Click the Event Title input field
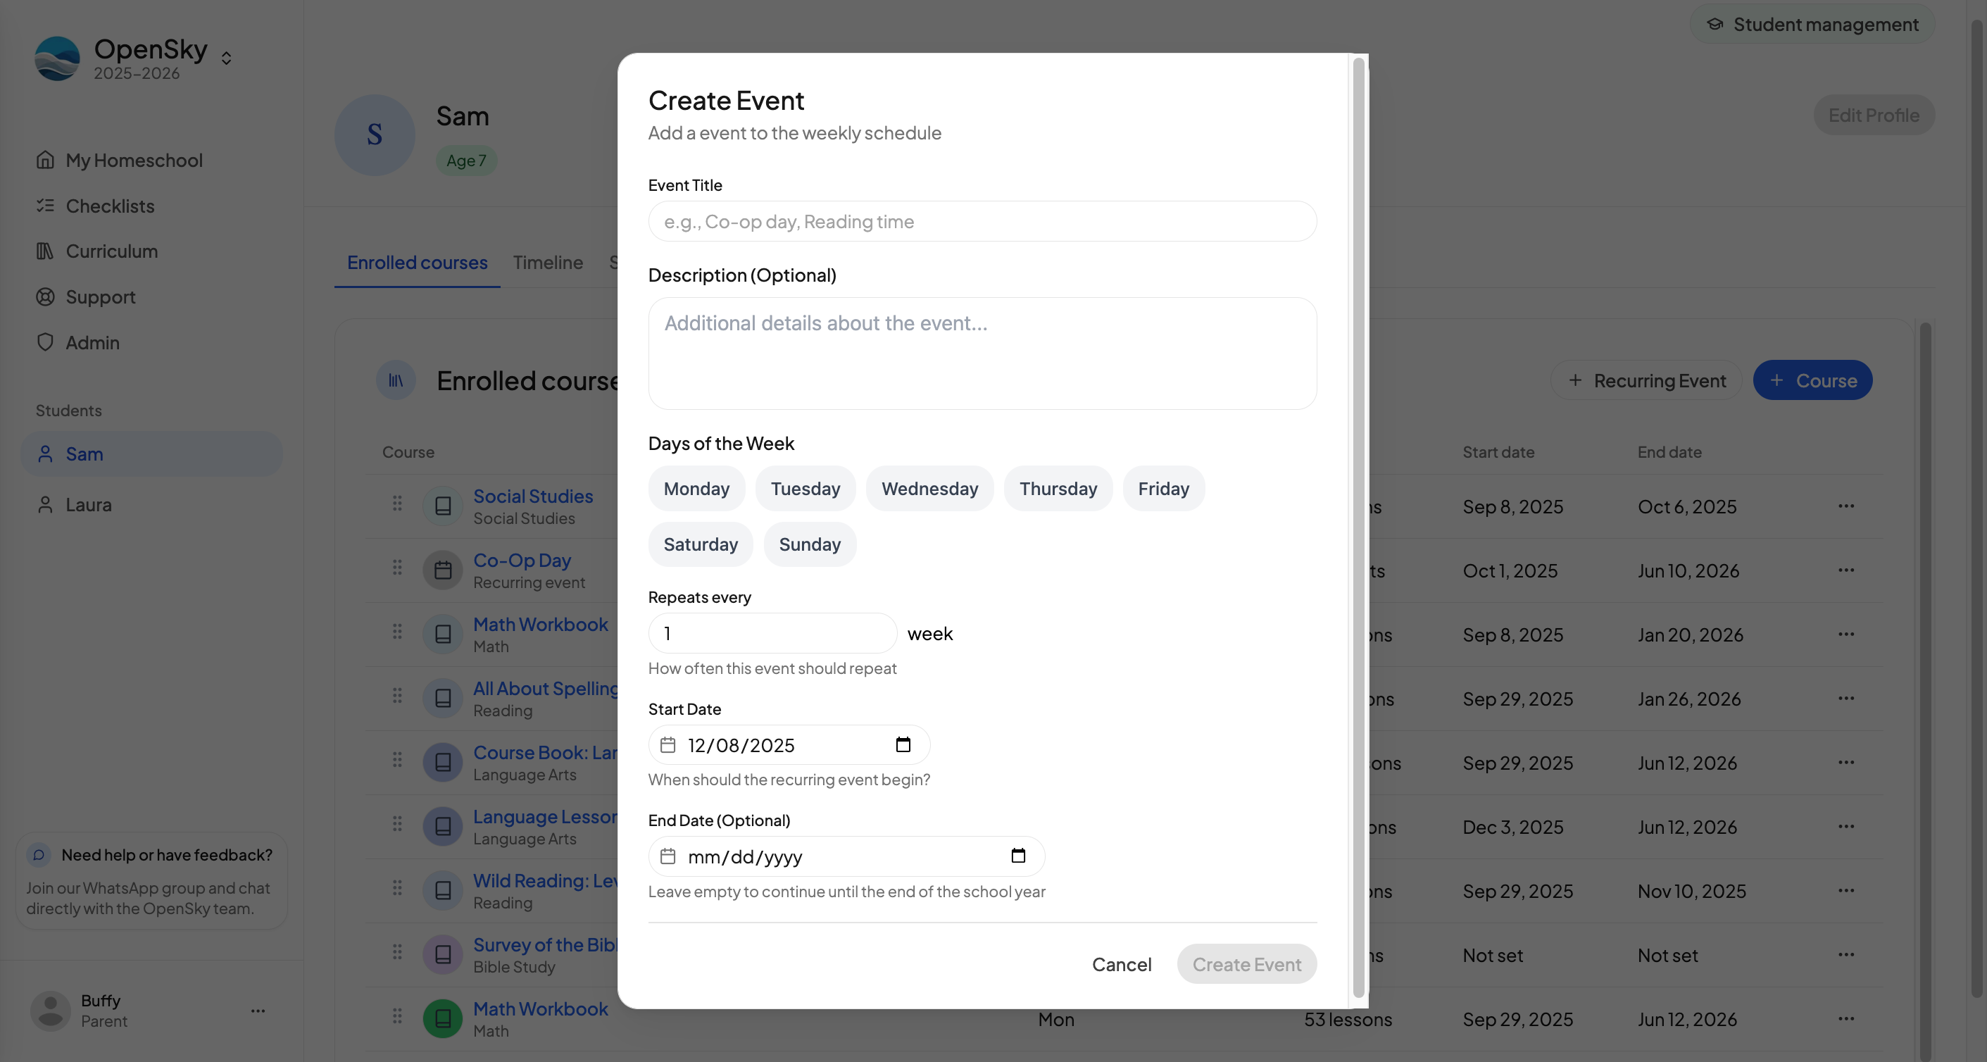Image resolution: width=1987 pixels, height=1062 pixels. click(x=981, y=221)
